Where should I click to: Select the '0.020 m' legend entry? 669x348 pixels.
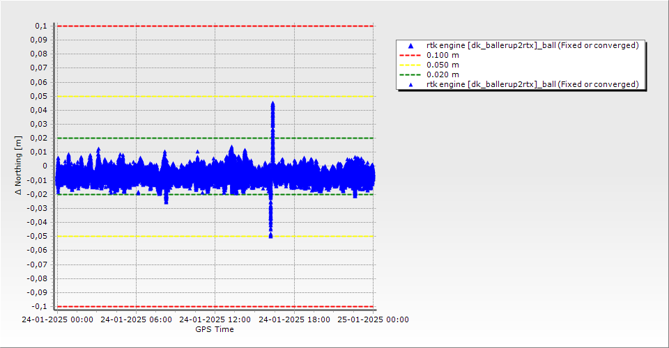pyautogui.click(x=443, y=75)
